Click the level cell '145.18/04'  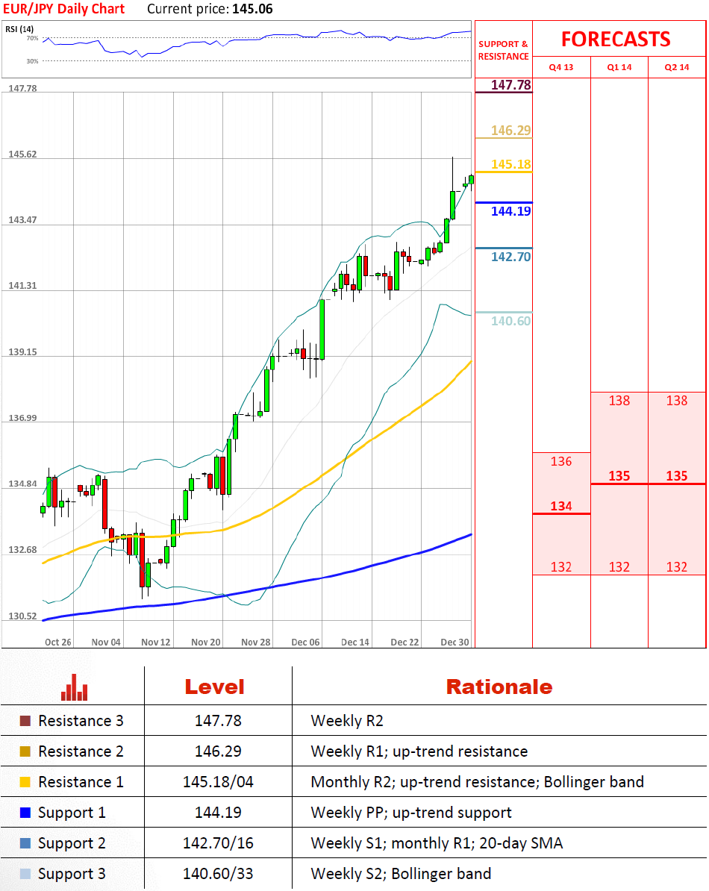[x=218, y=782]
